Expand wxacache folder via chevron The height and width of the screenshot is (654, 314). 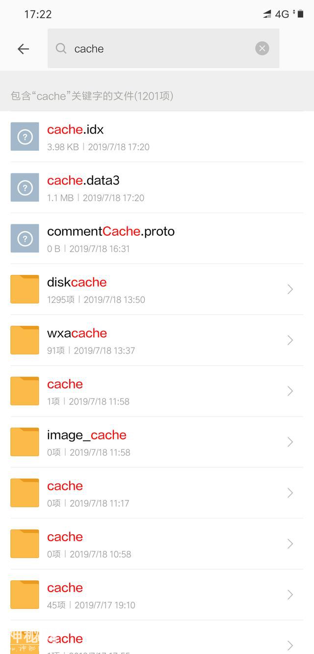click(x=290, y=340)
